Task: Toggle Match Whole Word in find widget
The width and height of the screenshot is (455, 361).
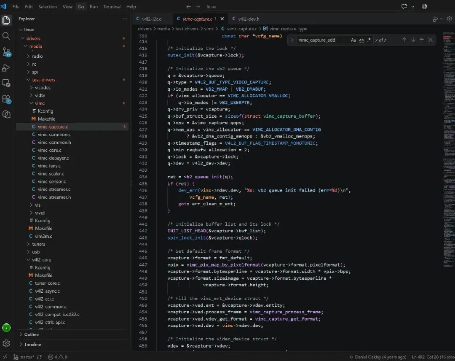Action: pyautogui.click(x=361, y=40)
